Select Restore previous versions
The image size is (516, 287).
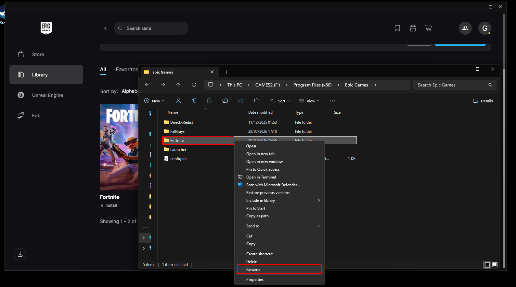click(x=279, y=193)
